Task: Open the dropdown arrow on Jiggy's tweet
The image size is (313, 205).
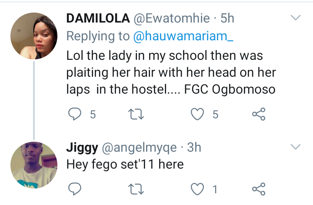Action: click(x=295, y=147)
